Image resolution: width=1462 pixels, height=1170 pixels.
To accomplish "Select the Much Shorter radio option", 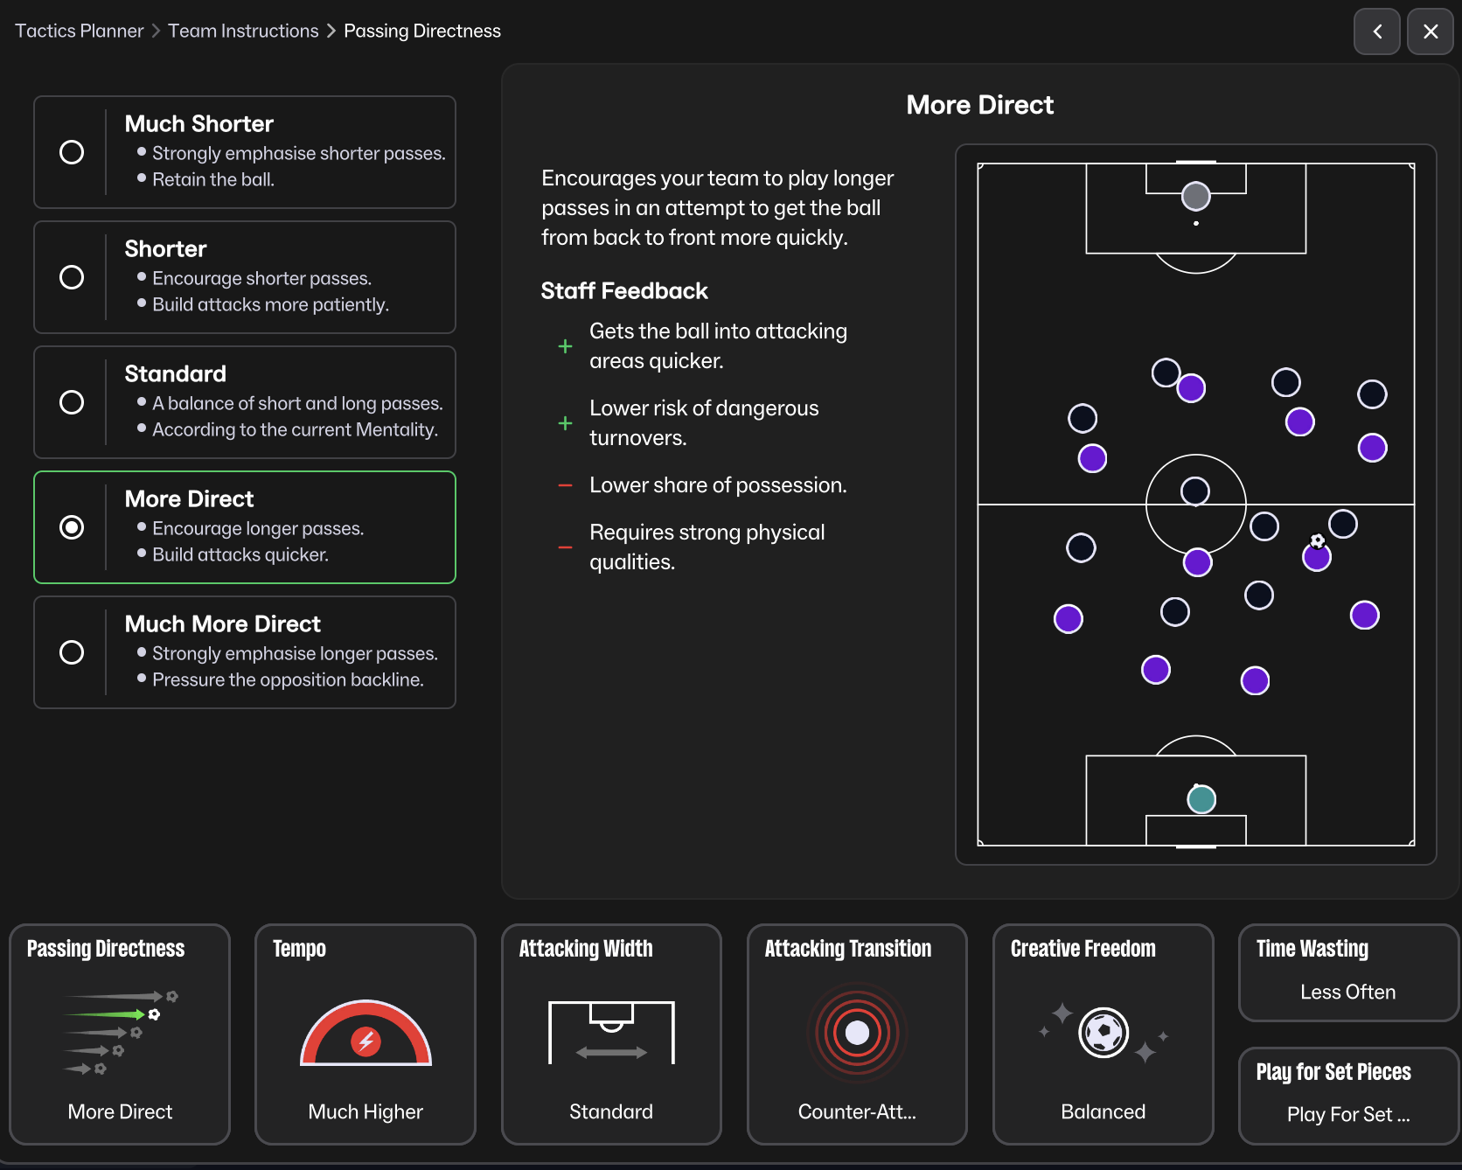I will point(72,152).
